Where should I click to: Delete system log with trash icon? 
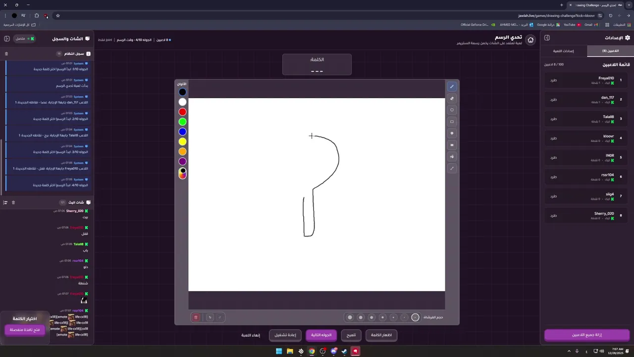tap(6, 54)
